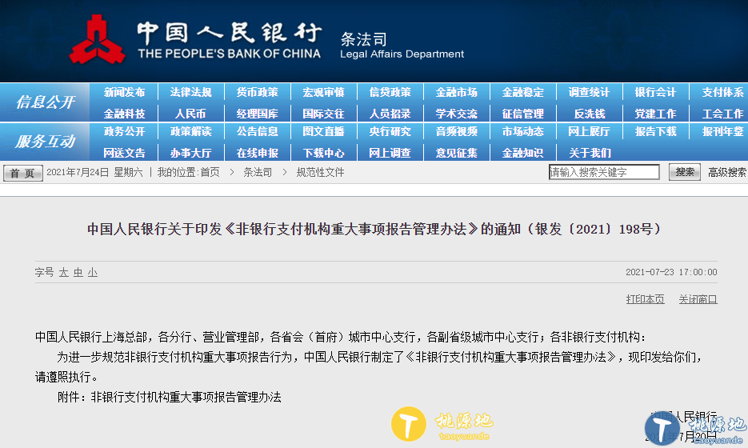Select the 反洗钱 navigation item
This screenshot has width=748, height=448.
tap(589, 114)
